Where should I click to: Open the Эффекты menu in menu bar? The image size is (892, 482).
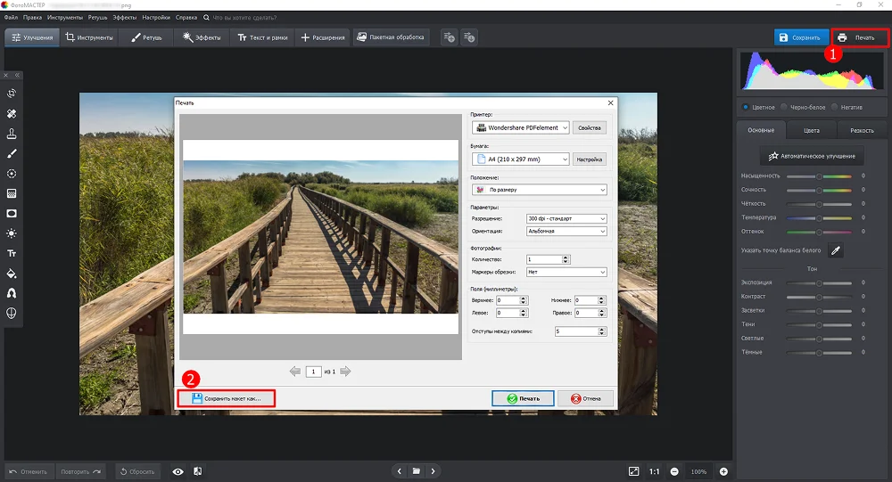tap(124, 17)
